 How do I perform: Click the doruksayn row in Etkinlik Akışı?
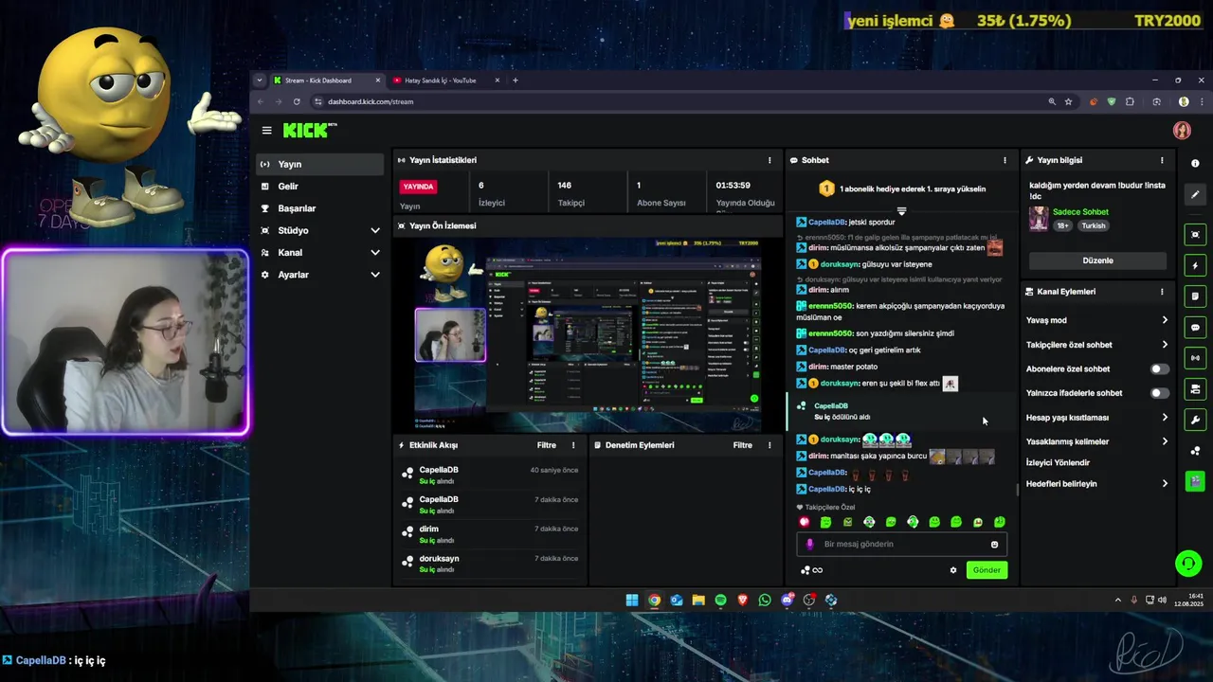[491, 564]
